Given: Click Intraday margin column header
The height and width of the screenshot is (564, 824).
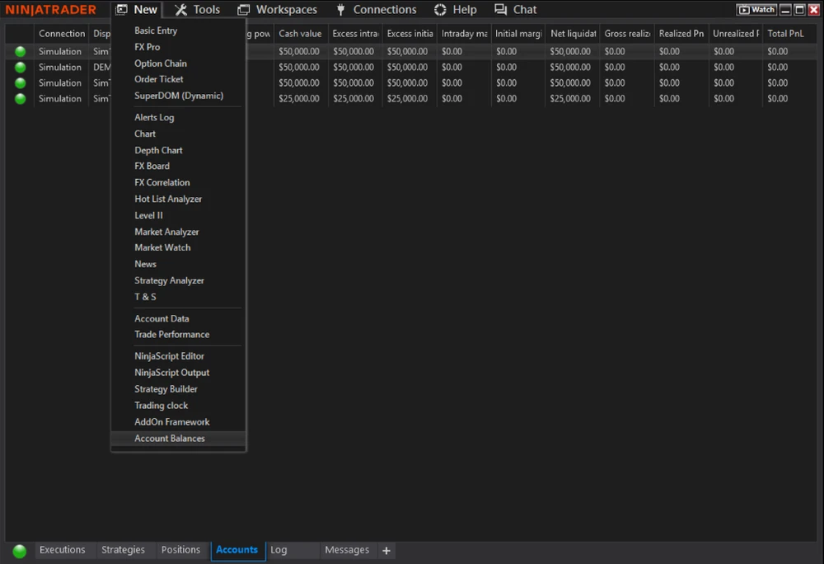Looking at the screenshot, I should tap(464, 34).
